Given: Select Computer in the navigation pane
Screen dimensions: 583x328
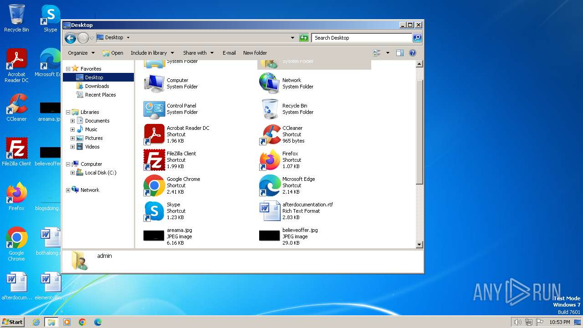Looking at the screenshot, I should coord(91,164).
